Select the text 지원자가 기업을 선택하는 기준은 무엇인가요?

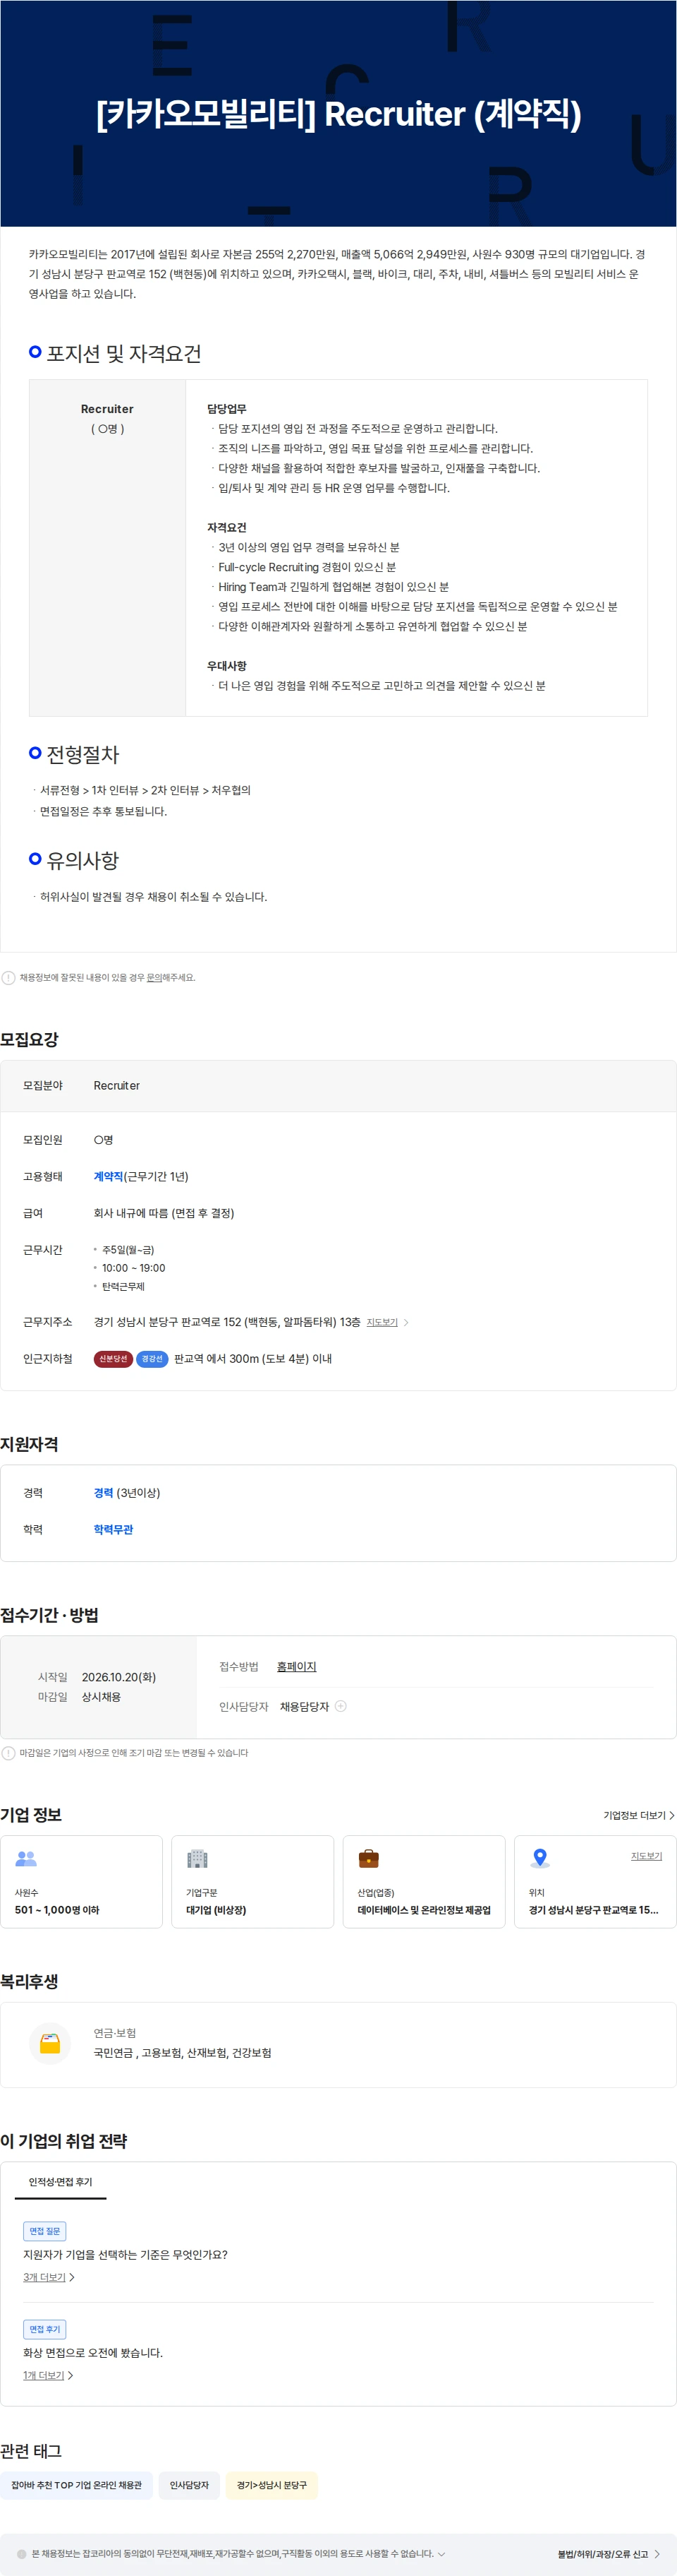coord(125,2254)
